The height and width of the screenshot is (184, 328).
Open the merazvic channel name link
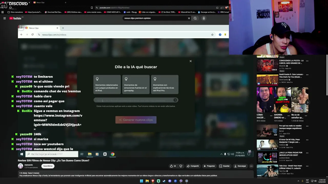point(29,165)
